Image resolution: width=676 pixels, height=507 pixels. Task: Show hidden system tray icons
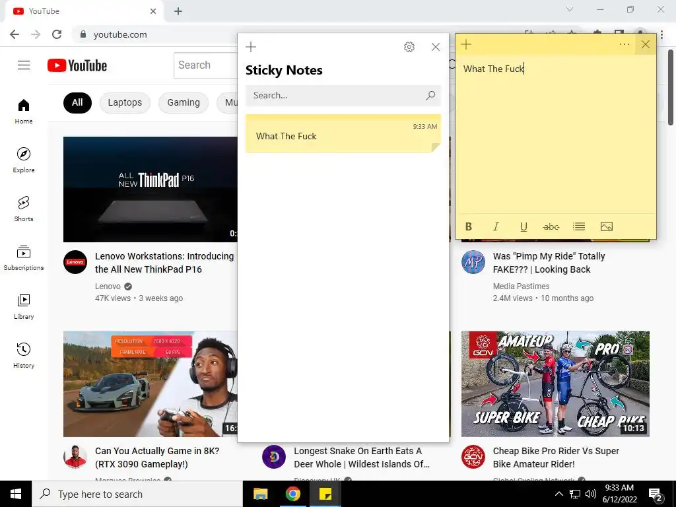(558, 494)
